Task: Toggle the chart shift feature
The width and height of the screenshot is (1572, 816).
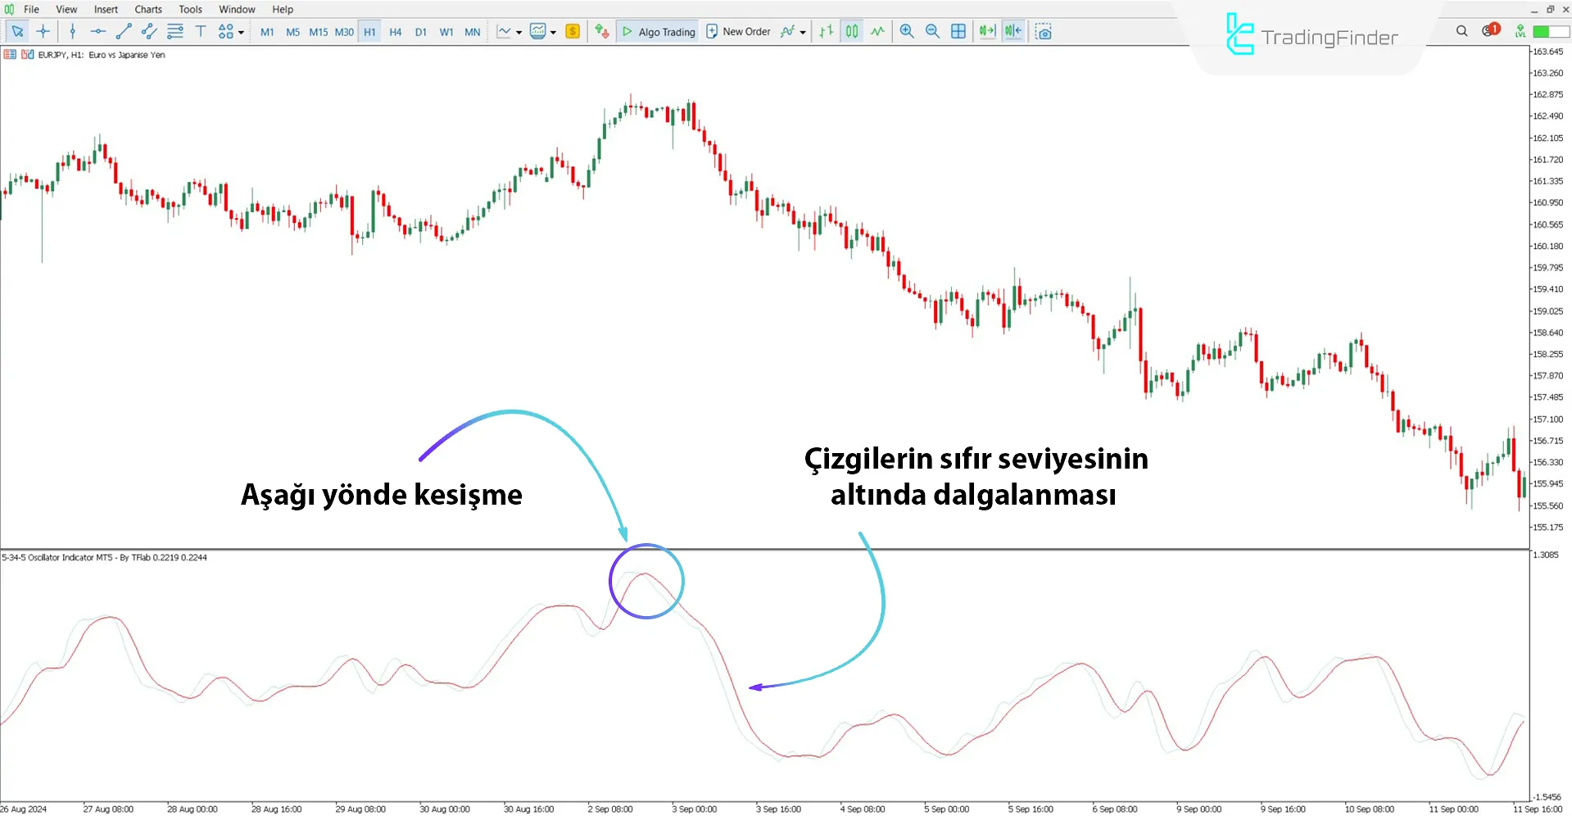Action: [1013, 31]
